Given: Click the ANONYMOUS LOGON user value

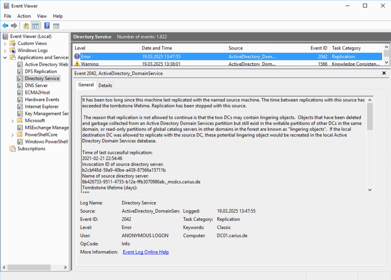Looking at the screenshot, I should (x=145, y=236).
